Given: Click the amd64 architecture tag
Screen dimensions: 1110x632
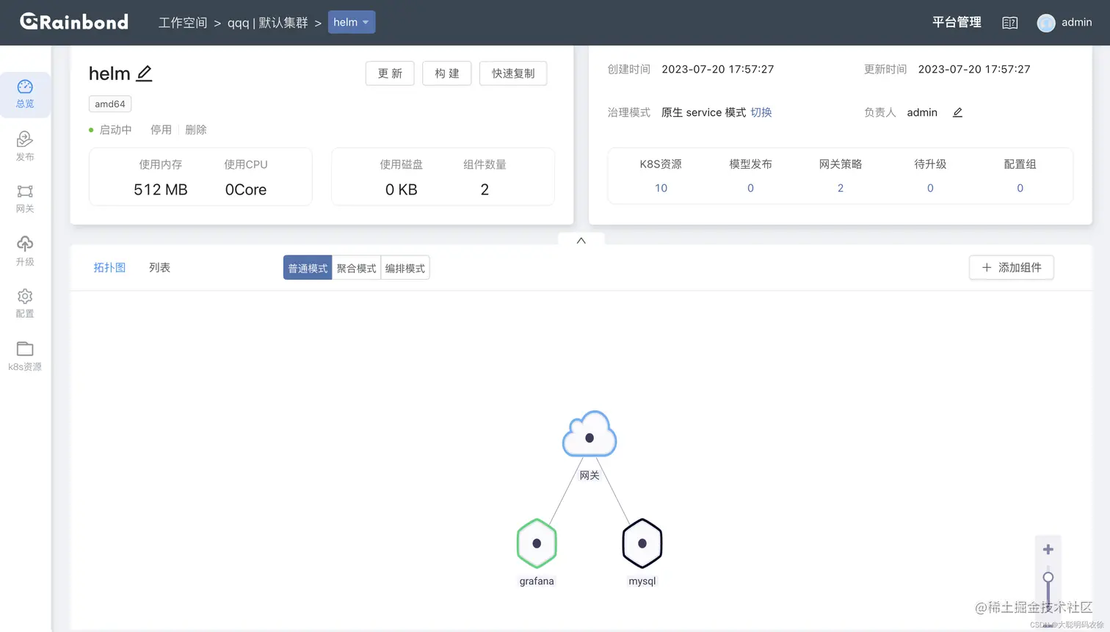Looking at the screenshot, I should pos(110,103).
